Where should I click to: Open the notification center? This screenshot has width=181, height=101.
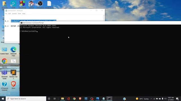tap(177, 99)
